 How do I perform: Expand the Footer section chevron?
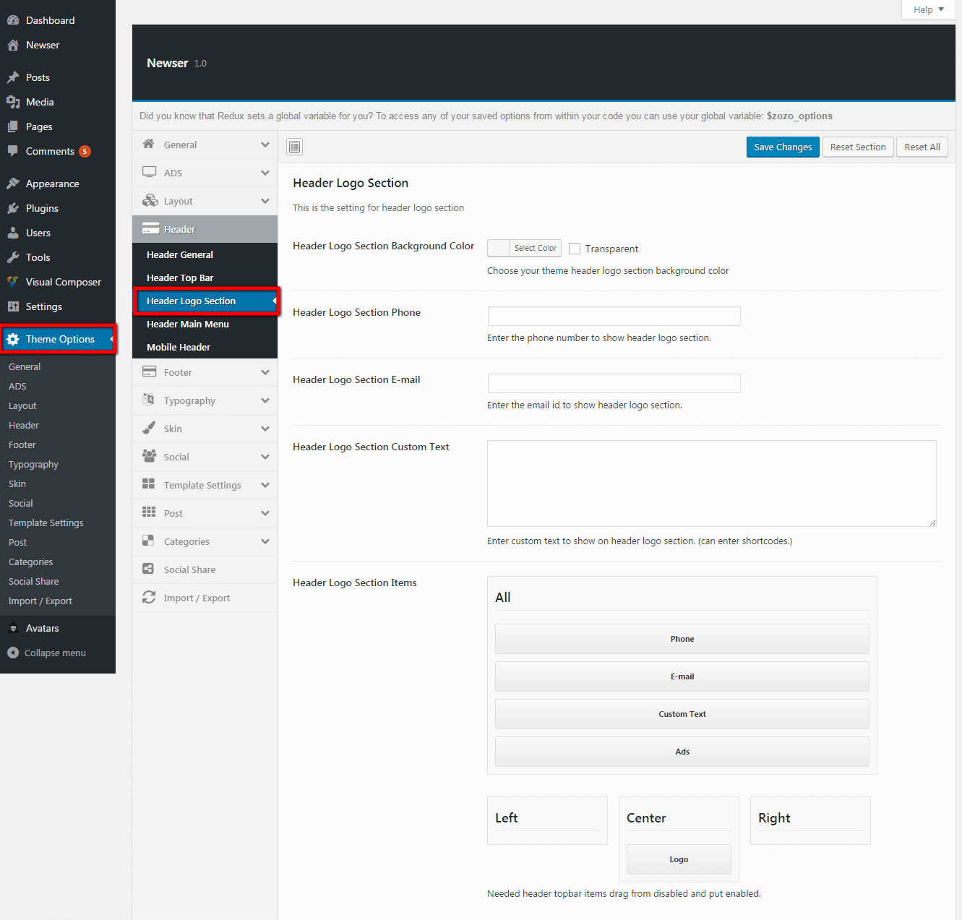click(265, 372)
